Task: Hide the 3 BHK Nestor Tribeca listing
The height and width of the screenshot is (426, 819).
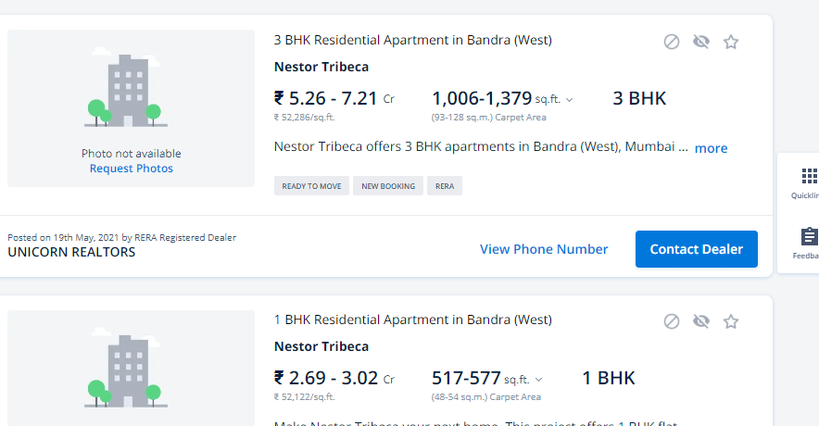Action: [701, 42]
